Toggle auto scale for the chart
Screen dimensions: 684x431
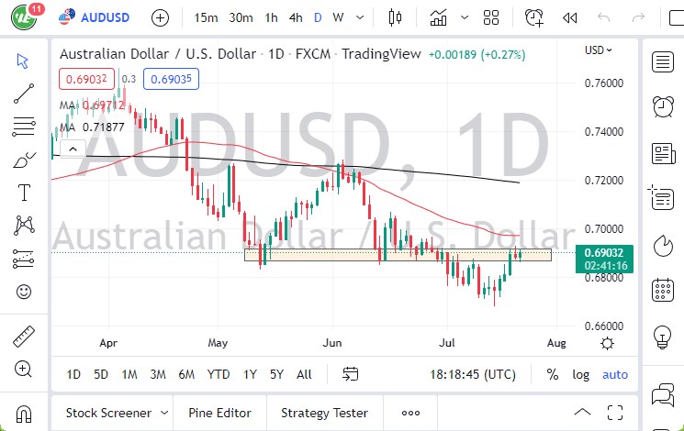614,374
